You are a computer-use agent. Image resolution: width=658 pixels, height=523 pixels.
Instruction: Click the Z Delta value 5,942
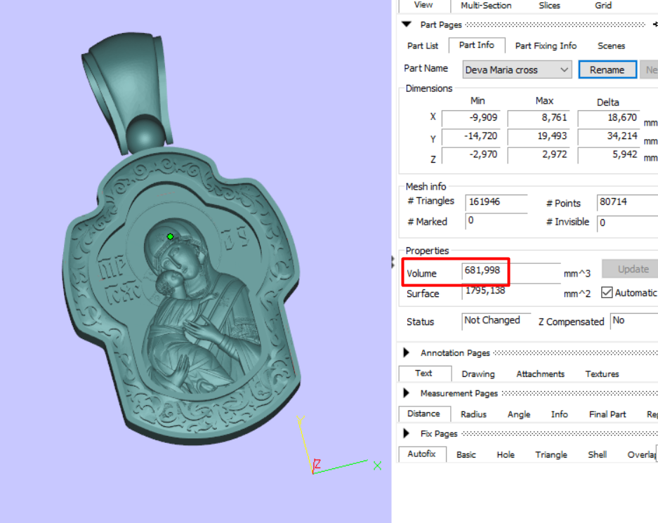(x=608, y=154)
